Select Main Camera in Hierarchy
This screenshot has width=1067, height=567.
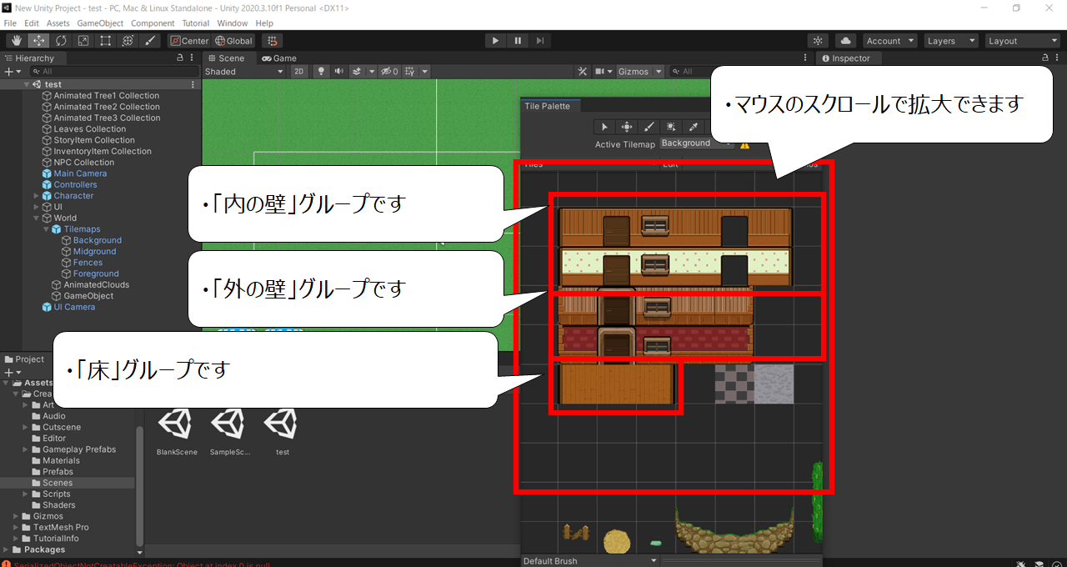[x=80, y=173]
